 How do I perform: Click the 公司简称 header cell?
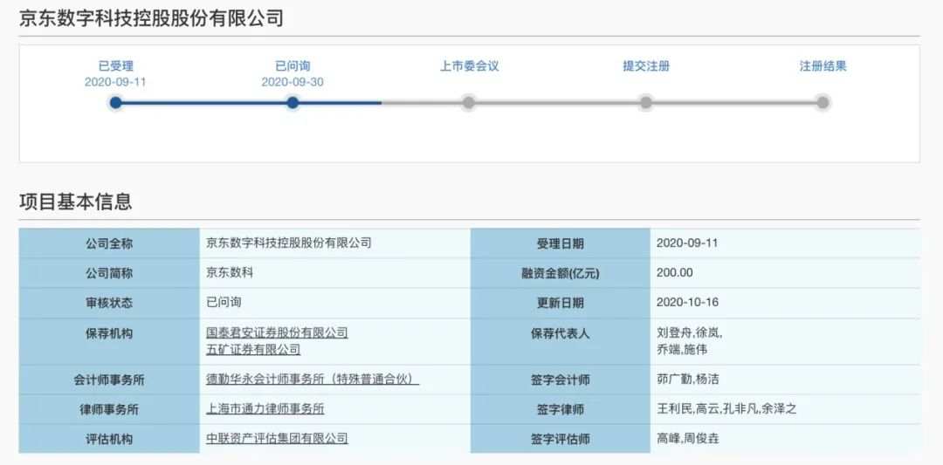click(x=109, y=273)
